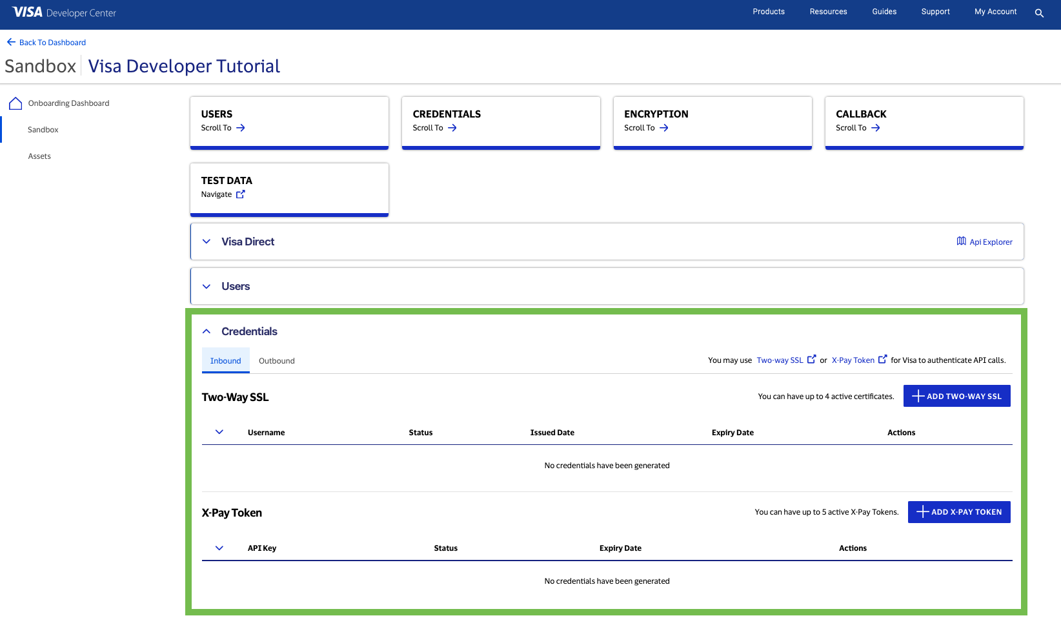
Task: Expand the Users accordion section
Action: (207, 286)
